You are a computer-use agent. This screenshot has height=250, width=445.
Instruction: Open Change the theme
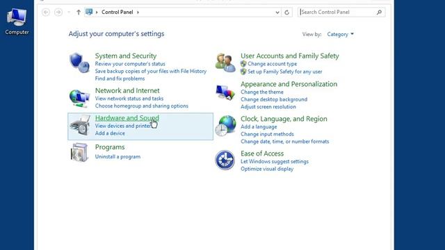262,92
